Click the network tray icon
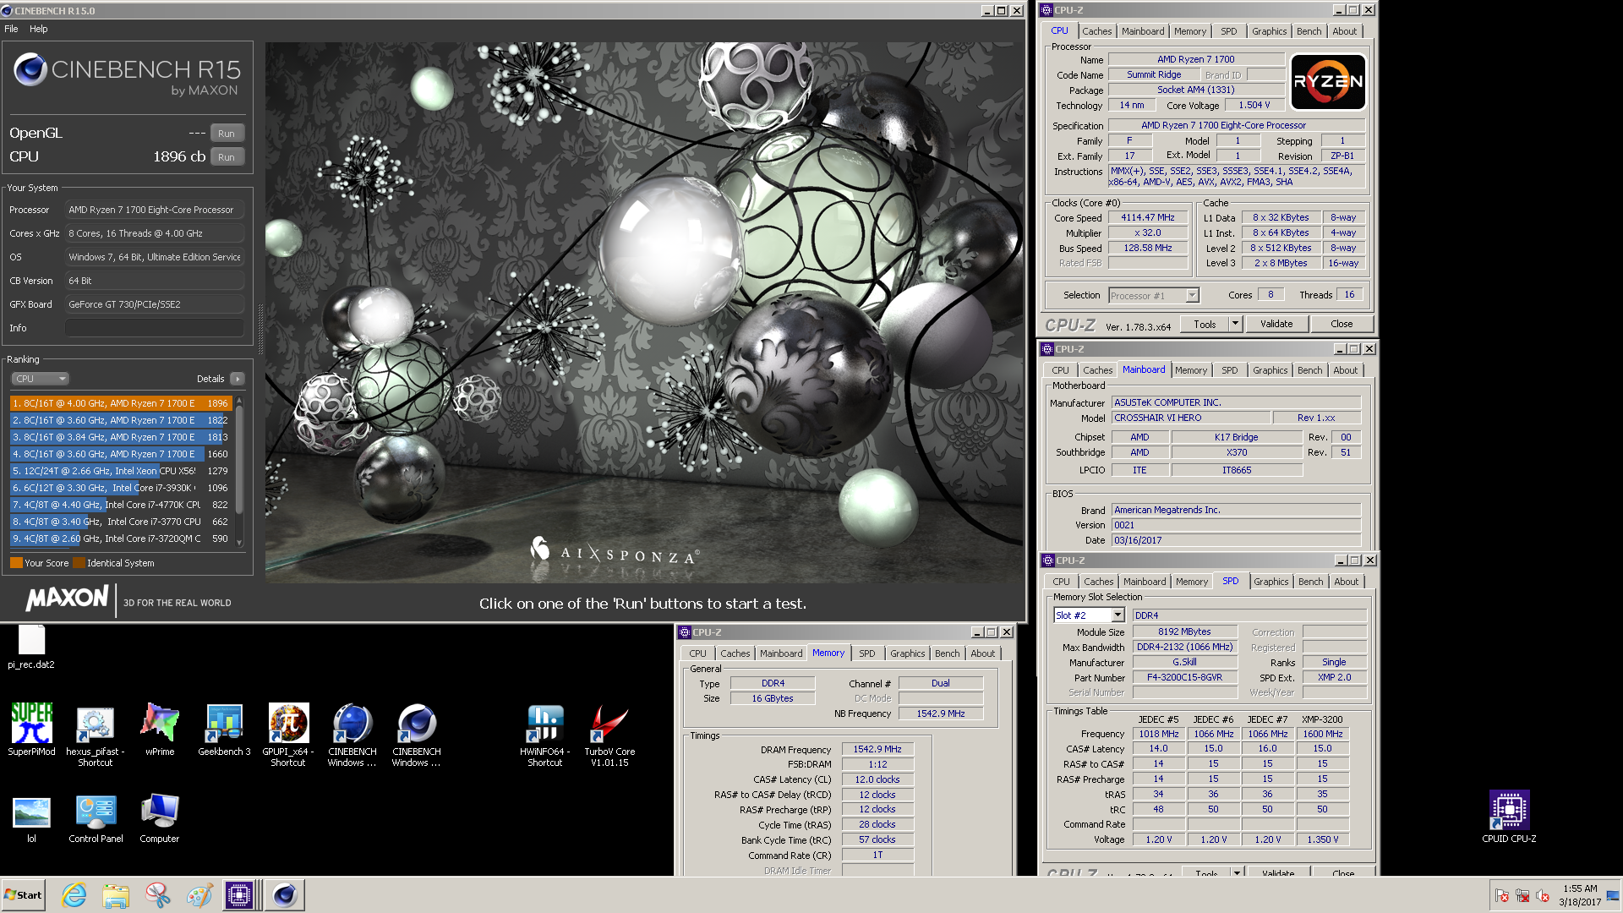Image resolution: width=1623 pixels, height=913 pixels. (x=1522, y=895)
